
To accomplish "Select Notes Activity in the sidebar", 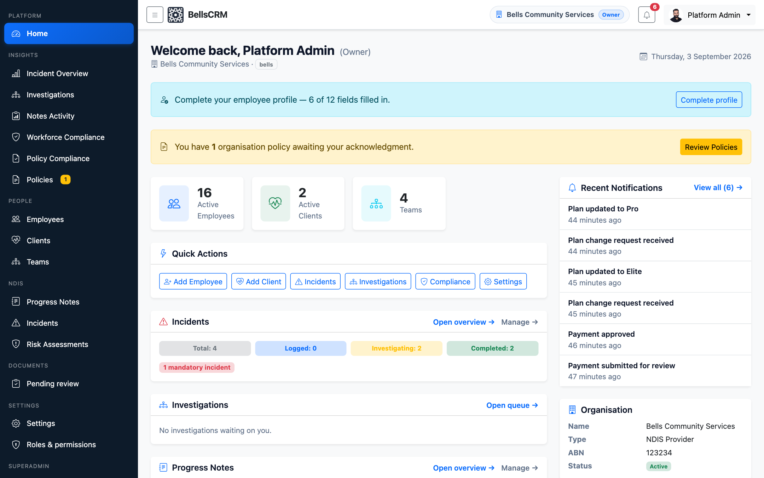I will coord(69,116).
